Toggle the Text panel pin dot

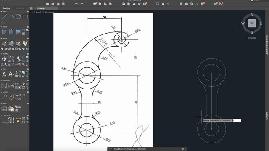(x=28, y=69)
